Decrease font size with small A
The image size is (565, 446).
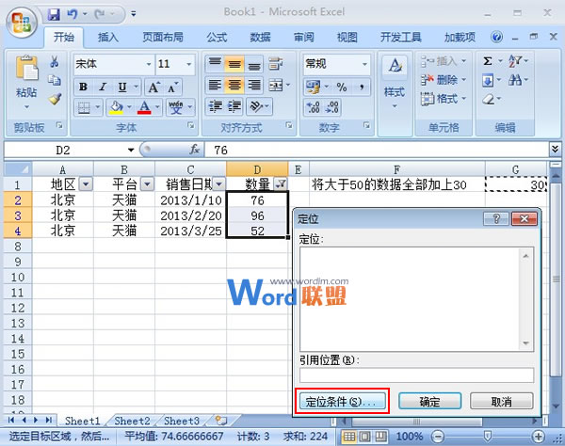click(172, 88)
